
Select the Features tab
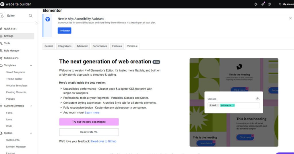[x=117, y=46]
